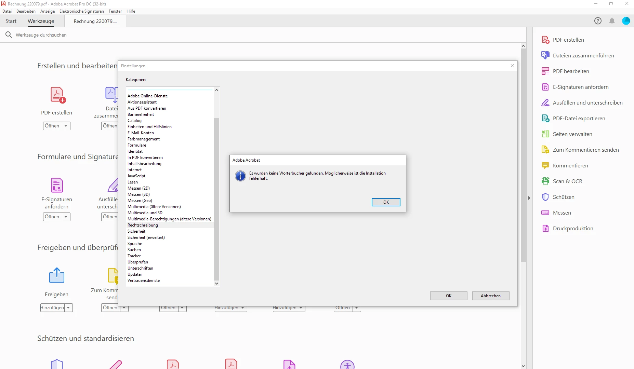The height and width of the screenshot is (369, 634).
Task: Expand dropdown arrow beside Freigeben Hinzufügen
Action: coord(68,307)
